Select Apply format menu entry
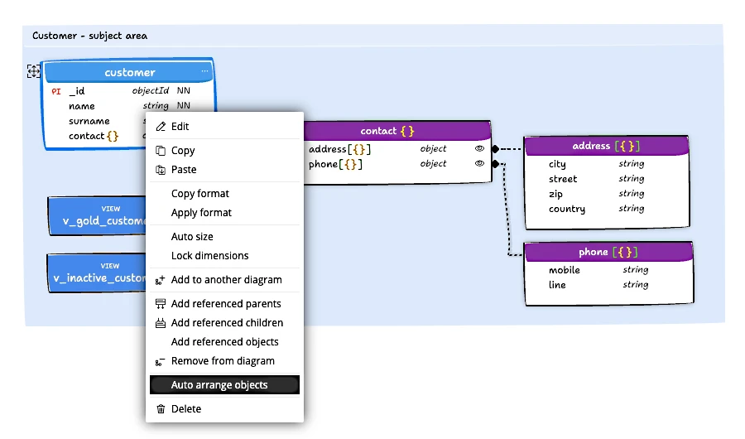This screenshot has height=439, width=745. click(224, 213)
